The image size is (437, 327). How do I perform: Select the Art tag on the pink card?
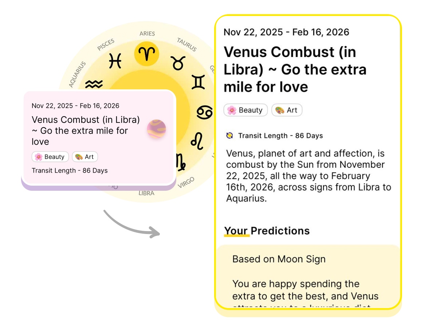(x=85, y=157)
